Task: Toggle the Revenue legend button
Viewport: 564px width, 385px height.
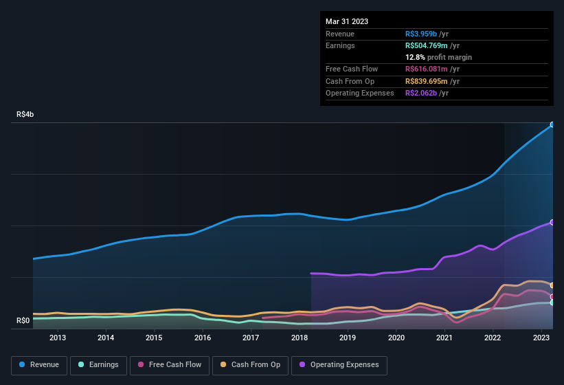Action: (x=39, y=365)
